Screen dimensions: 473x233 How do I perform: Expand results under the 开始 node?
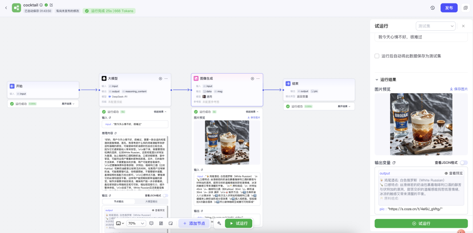tap(69, 104)
